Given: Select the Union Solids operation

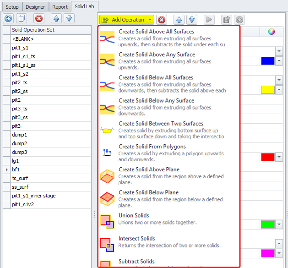Looking at the screenshot, I should tap(134, 216).
